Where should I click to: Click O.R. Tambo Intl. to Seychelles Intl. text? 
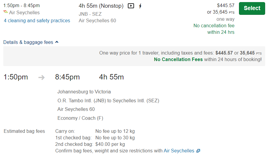(108, 101)
